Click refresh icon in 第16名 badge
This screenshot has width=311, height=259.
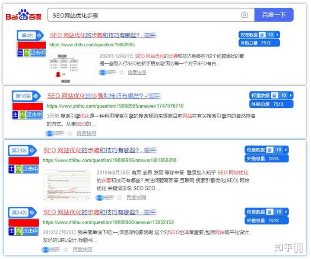click(36, 96)
